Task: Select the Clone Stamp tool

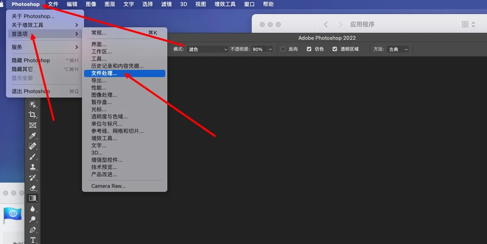Action: pos(33,167)
